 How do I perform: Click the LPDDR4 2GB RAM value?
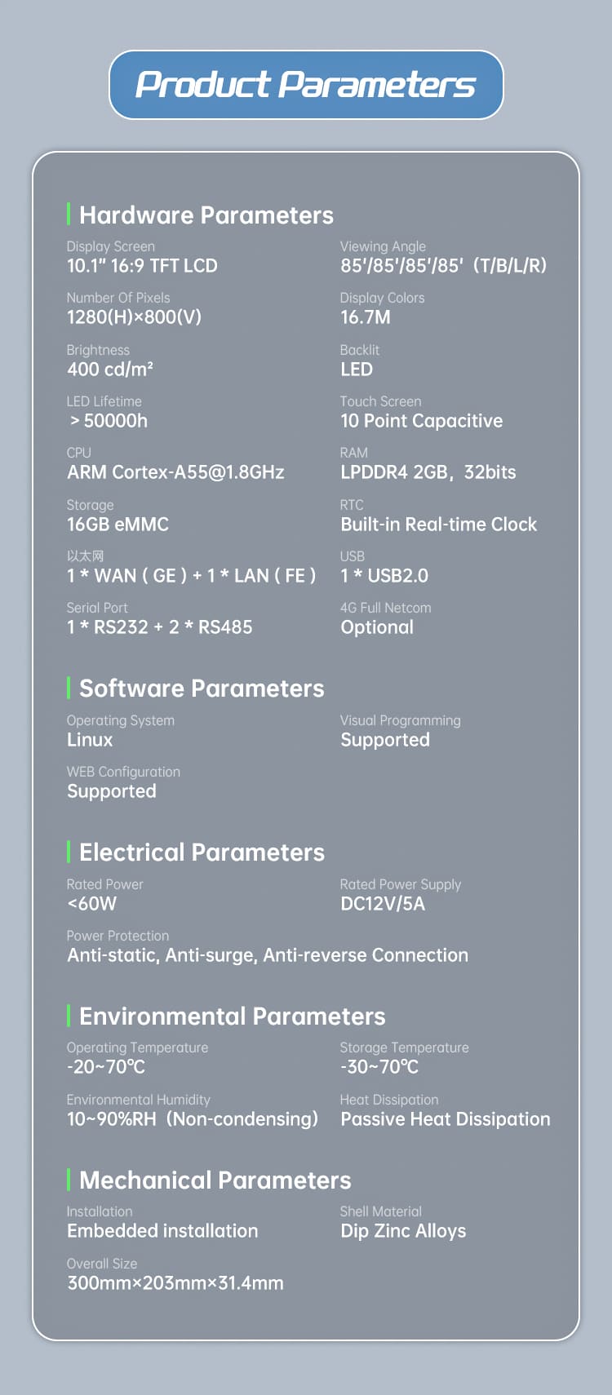click(428, 472)
